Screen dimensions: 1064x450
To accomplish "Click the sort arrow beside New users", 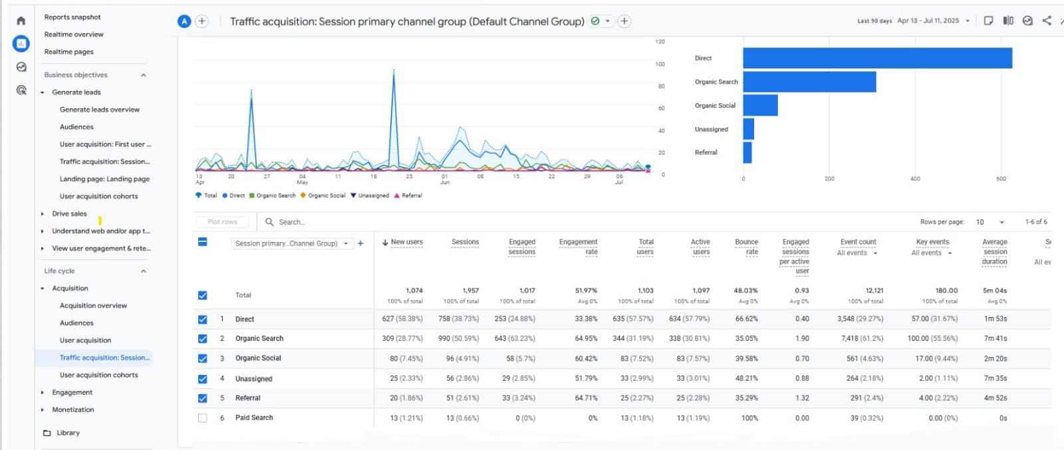I will pyautogui.click(x=385, y=243).
